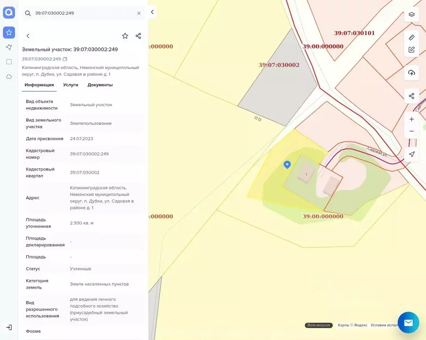The image size is (426, 340).
Task: Open the map layers button
Action: coord(412,14)
